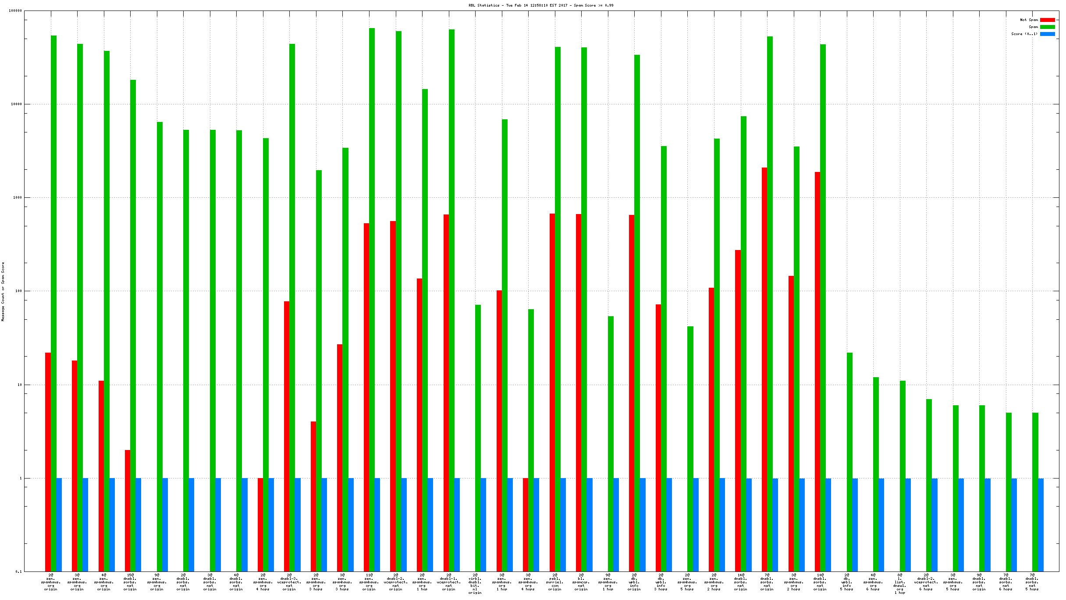Click the green Spam legend swatch
Viewport: 1066px width, 600px height.
1047,27
